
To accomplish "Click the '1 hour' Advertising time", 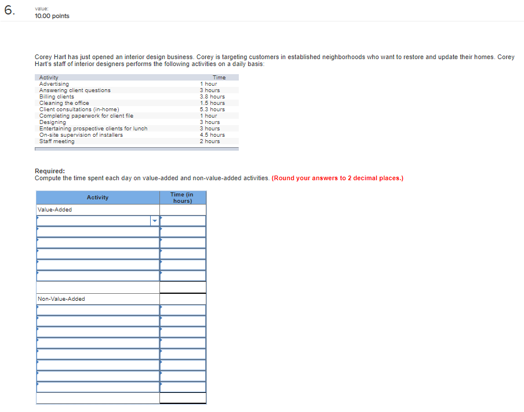I will click(x=209, y=84).
